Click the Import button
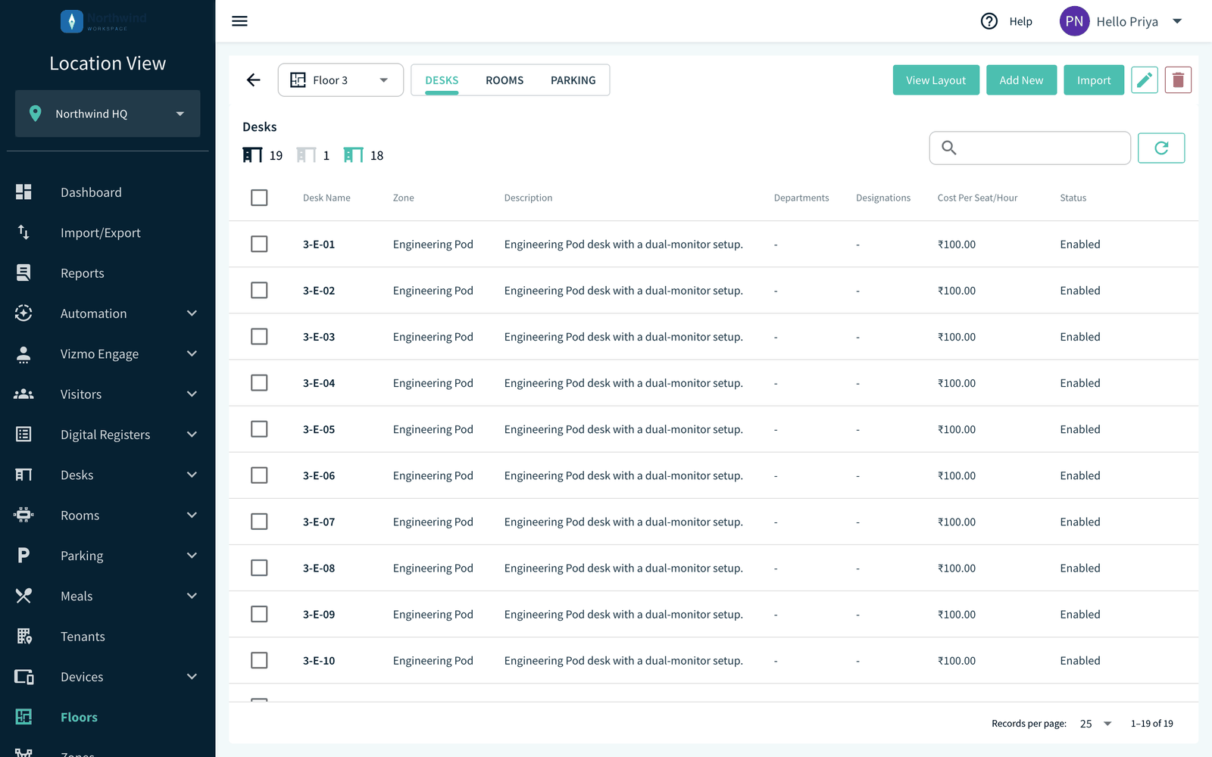 tap(1094, 80)
